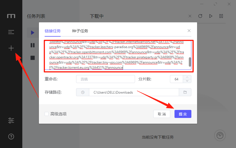Pause all tasks with pause icon

221,16
